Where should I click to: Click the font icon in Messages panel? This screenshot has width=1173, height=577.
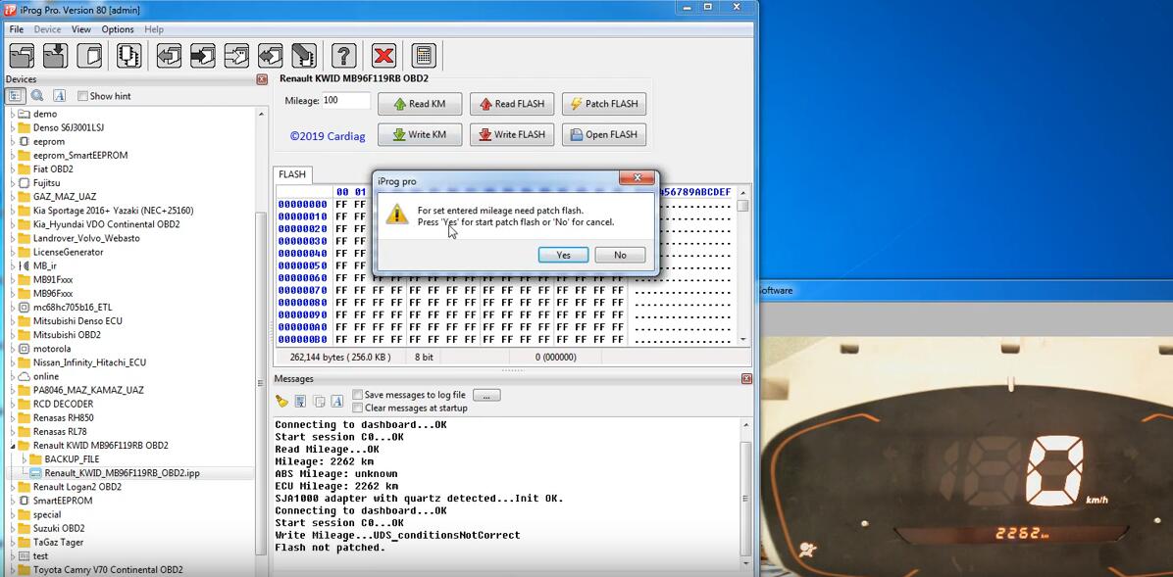(337, 402)
